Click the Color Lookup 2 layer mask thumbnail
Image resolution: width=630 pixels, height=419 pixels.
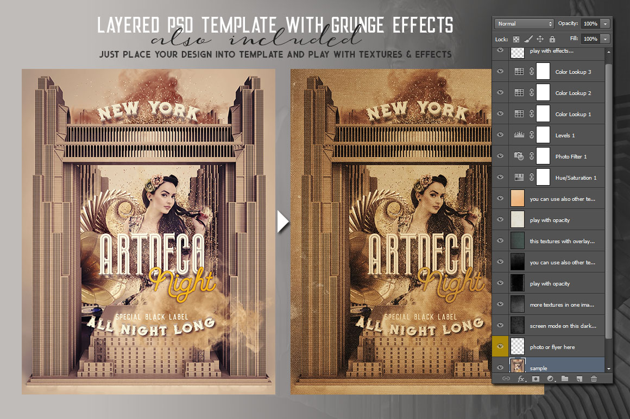pyautogui.click(x=543, y=93)
